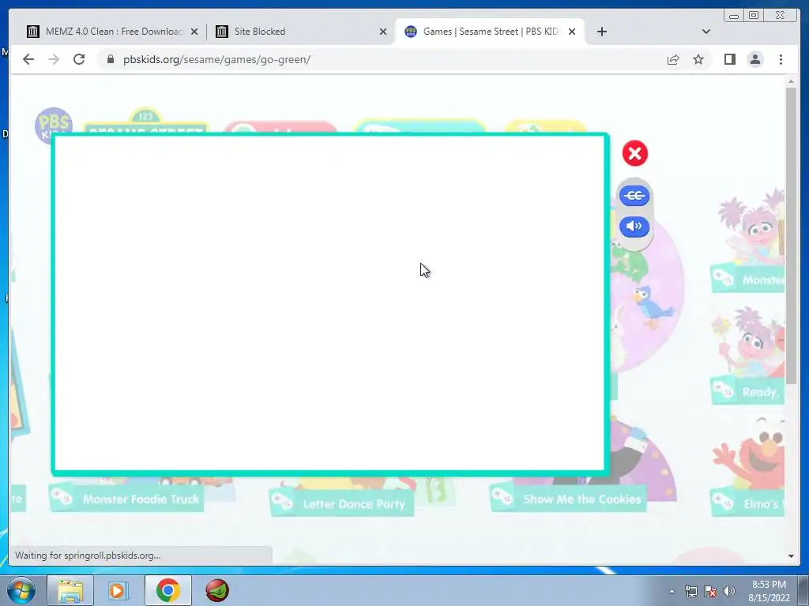View site security lock info
The height and width of the screenshot is (606, 809).
(110, 59)
